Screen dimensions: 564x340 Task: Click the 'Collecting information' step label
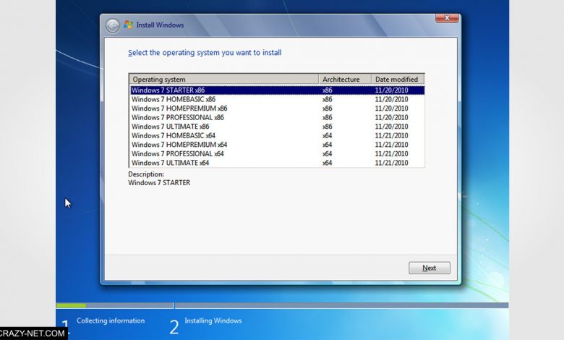(111, 320)
